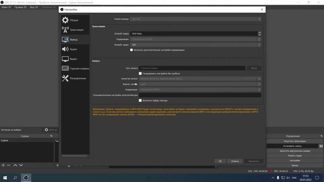Viewport: 324px width, 182px height.
Task: Click Start Virtual Camera button
Action: tap(295, 151)
